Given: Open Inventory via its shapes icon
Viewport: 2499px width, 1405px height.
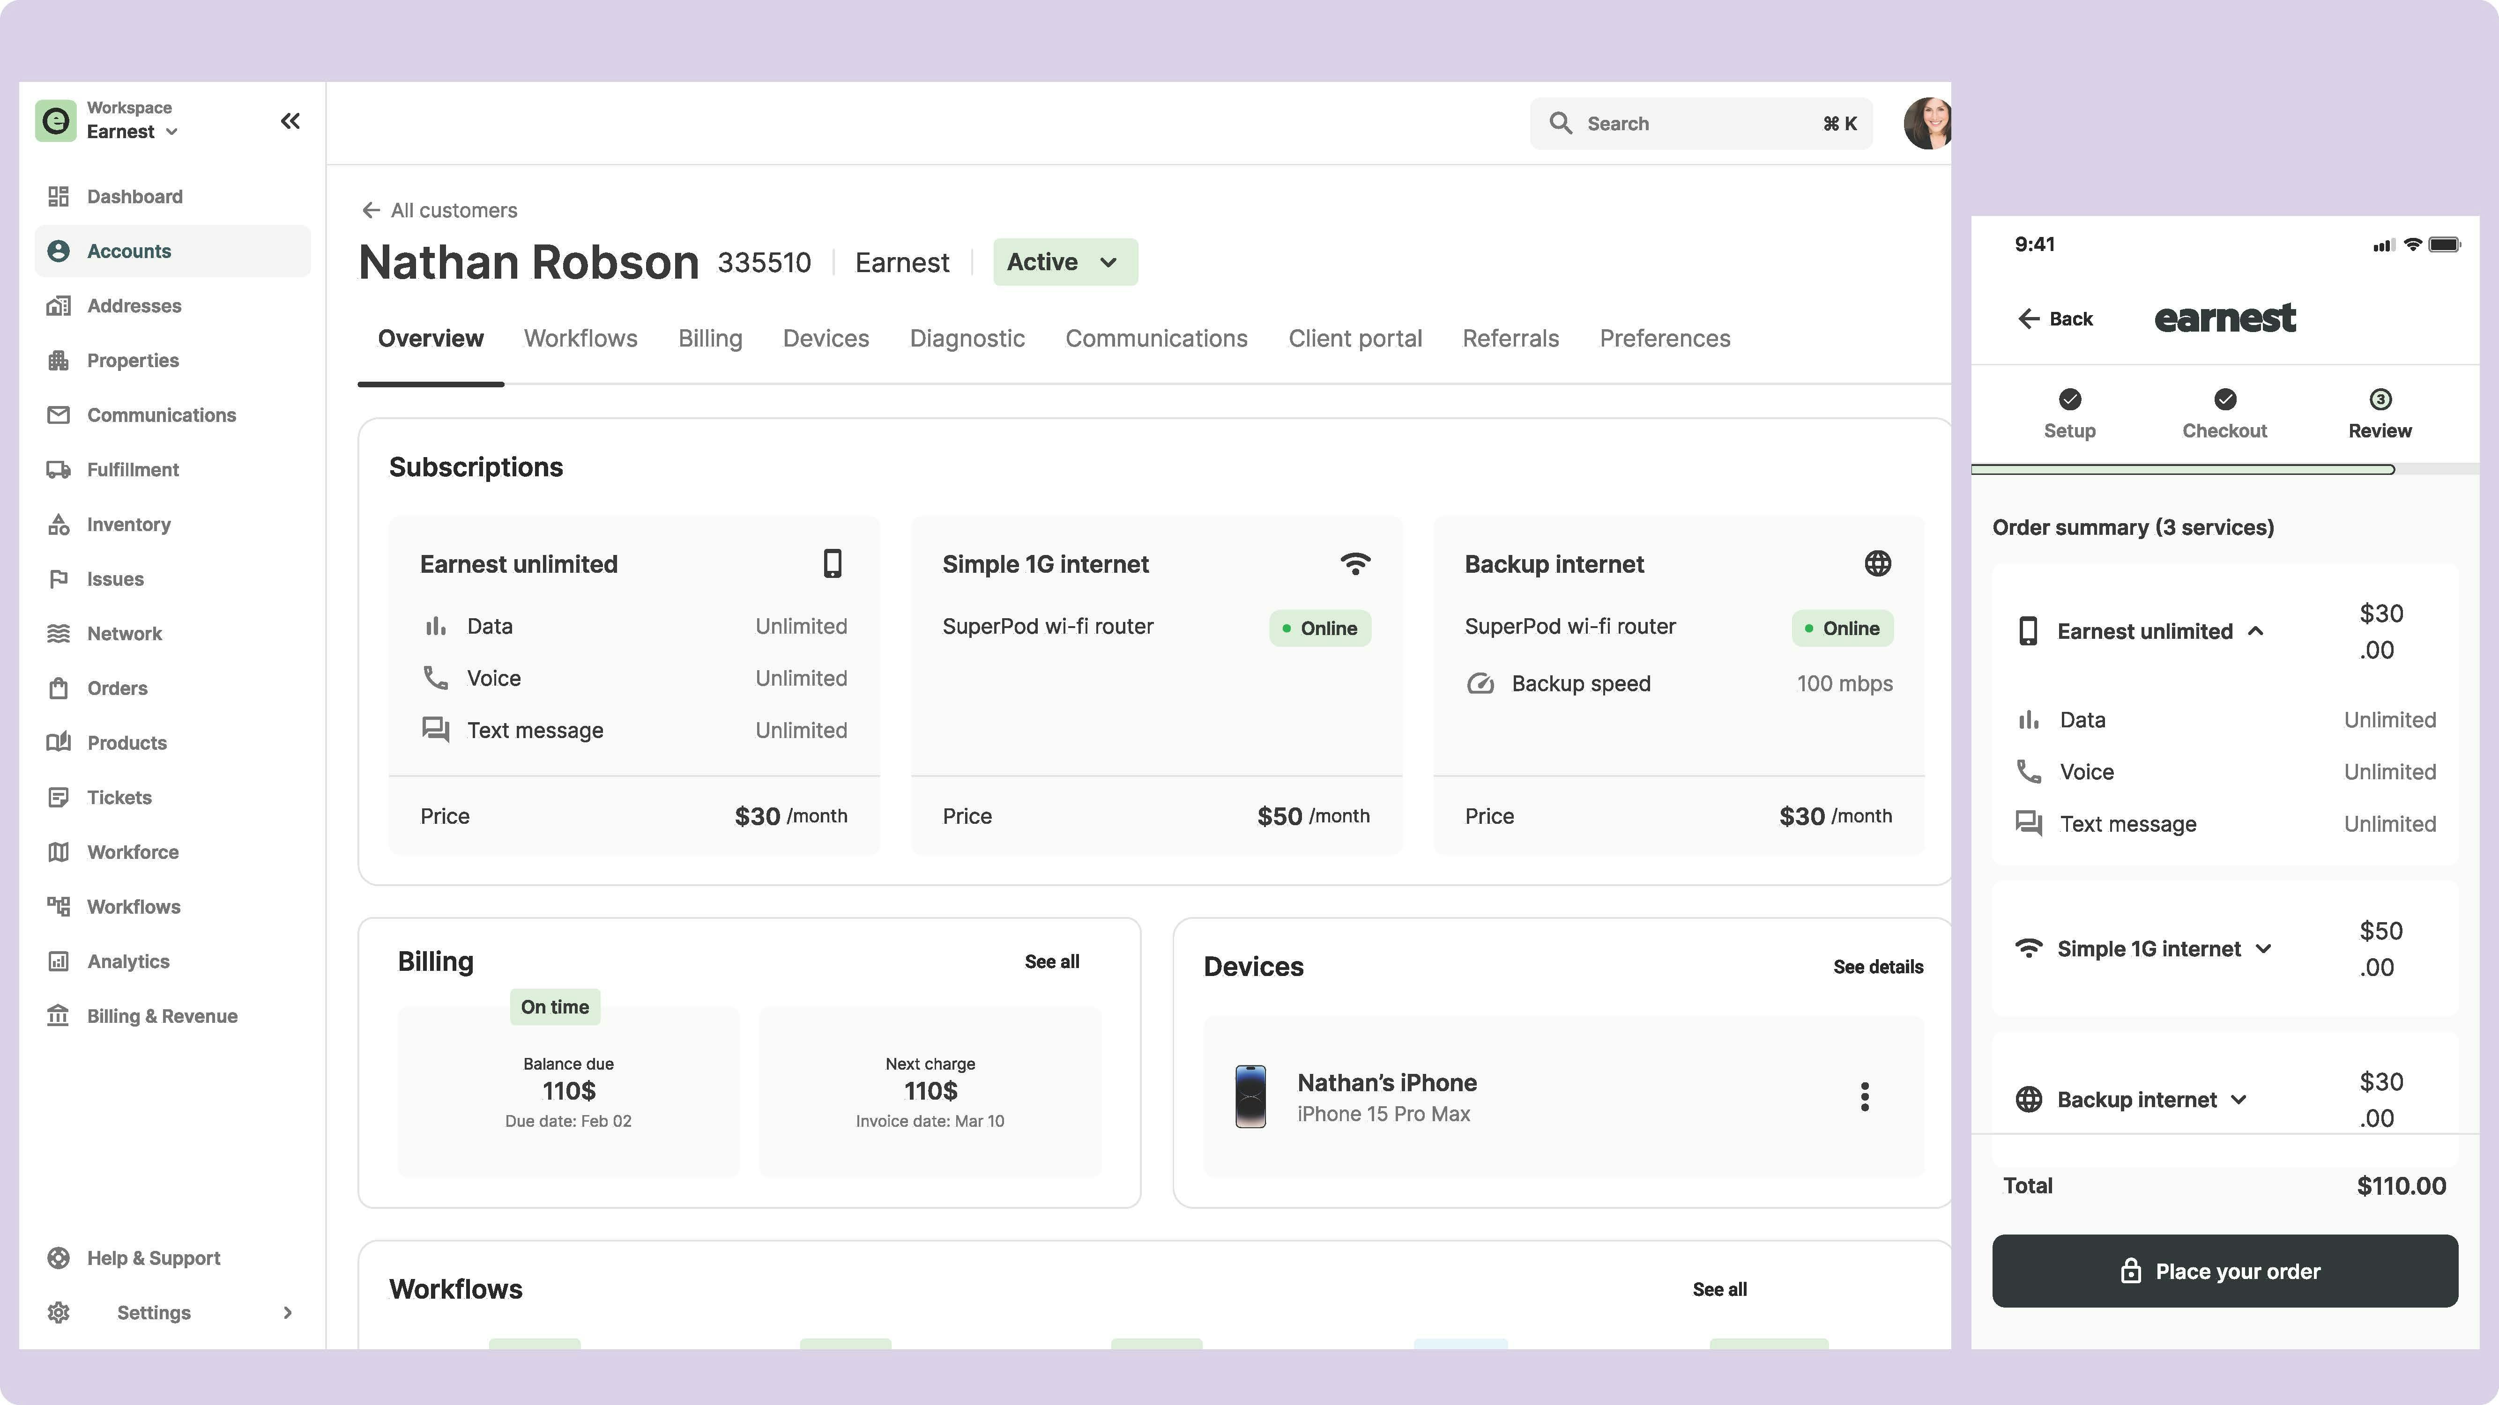Looking at the screenshot, I should [58, 525].
